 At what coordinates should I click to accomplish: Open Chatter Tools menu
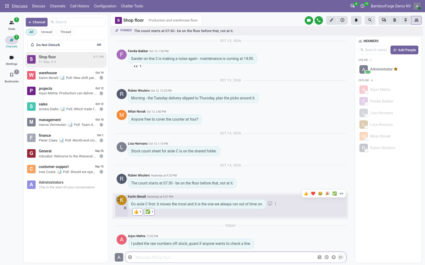[x=132, y=6]
